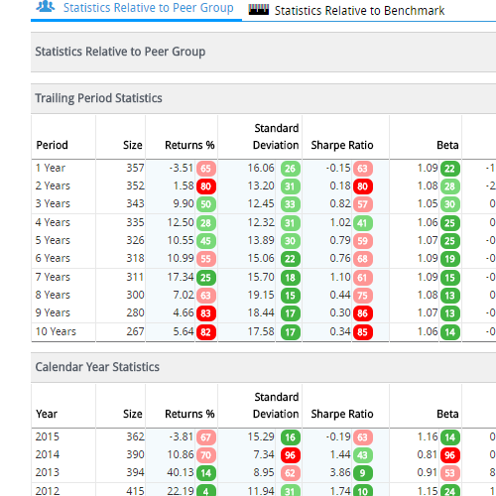Click the green 16 deviation rank for 2015
496x496 pixels.
(x=291, y=437)
